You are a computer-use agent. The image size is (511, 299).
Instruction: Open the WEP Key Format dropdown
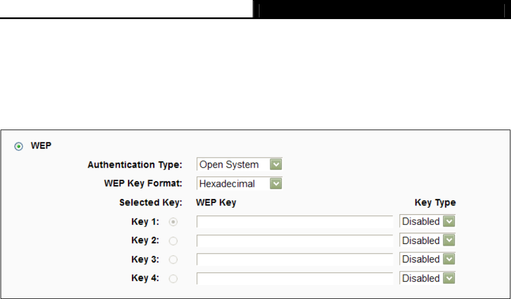(239, 183)
